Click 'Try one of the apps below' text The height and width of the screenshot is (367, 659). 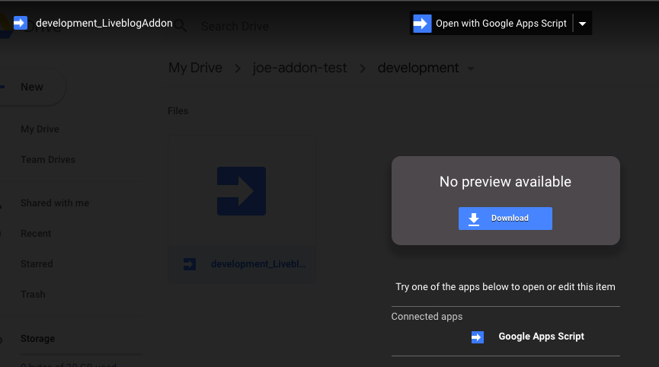pos(505,287)
